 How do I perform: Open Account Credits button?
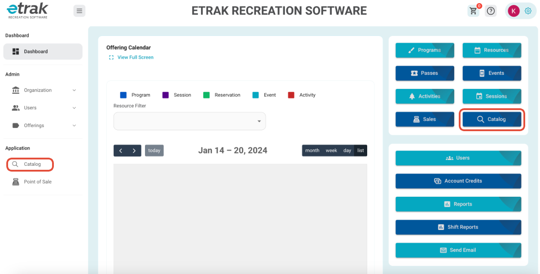pos(458,181)
